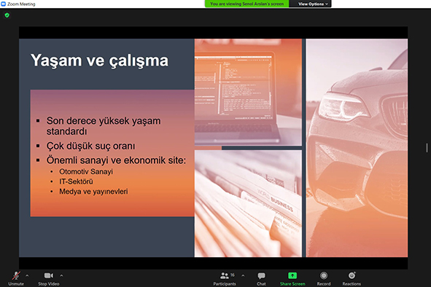Image resolution: width=431 pixels, height=287 pixels.
Task: Stop Video camera toggle
Action: pyautogui.click(x=49, y=278)
